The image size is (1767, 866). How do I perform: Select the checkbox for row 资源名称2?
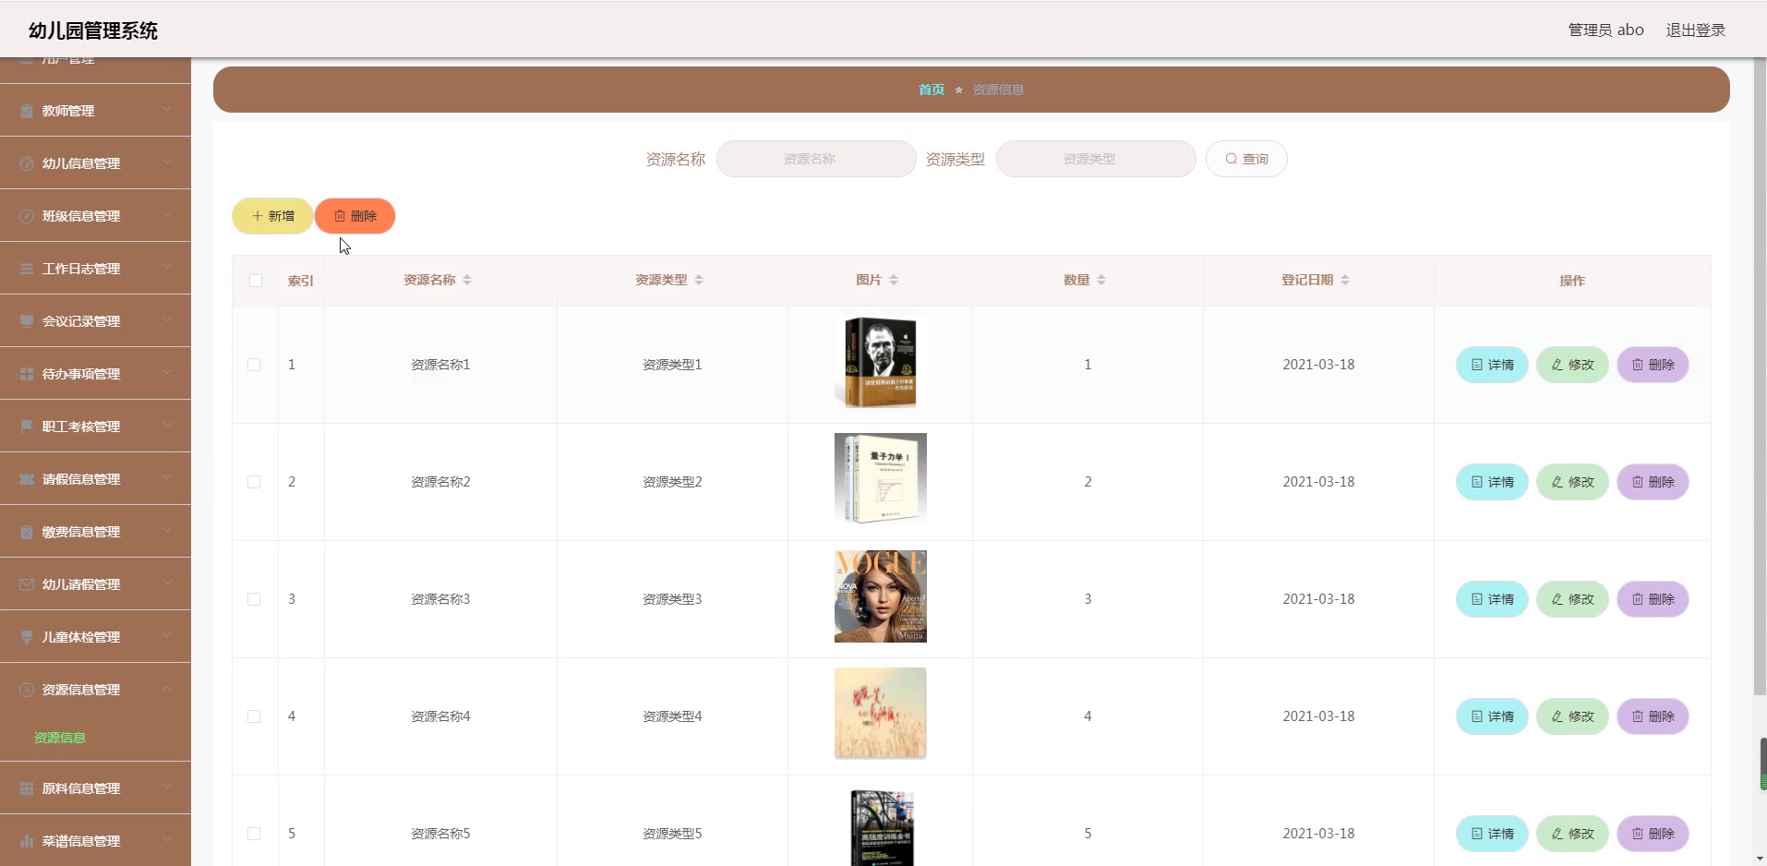(x=254, y=482)
